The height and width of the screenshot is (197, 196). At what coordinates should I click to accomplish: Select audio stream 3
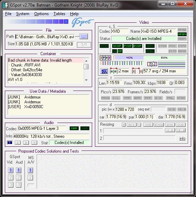click(26, 143)
